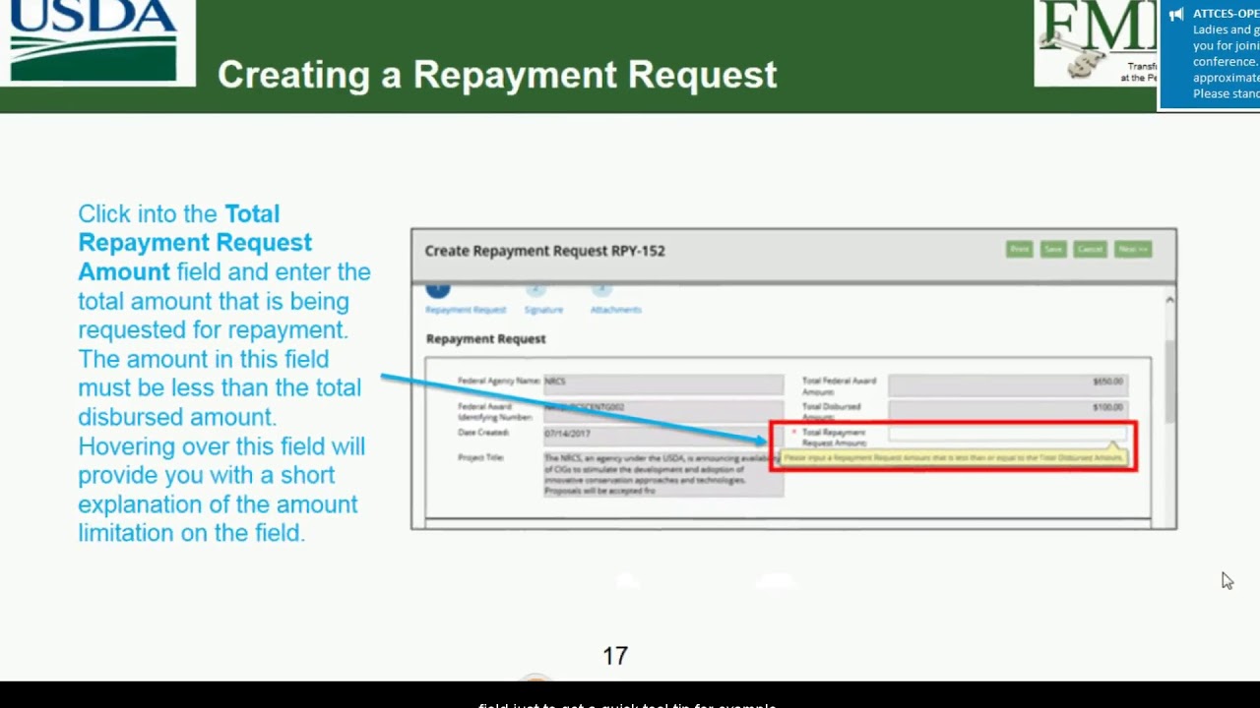
Task: Click the ATTCES-OPE notification title
Action: [1227, 14]
